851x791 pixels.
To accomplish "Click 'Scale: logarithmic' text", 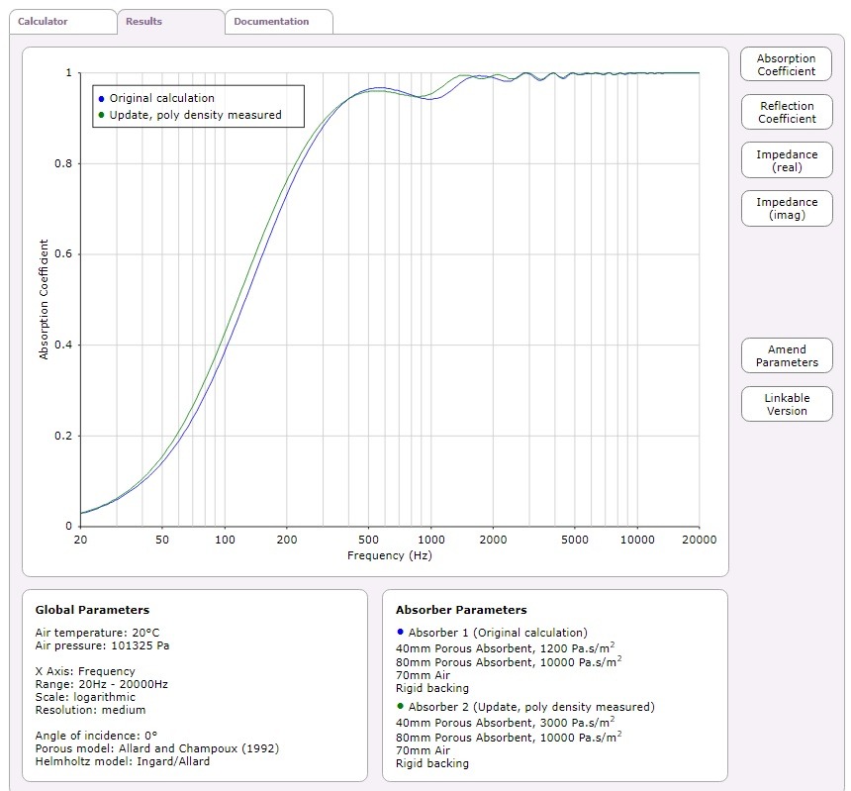I will (85, 697).
